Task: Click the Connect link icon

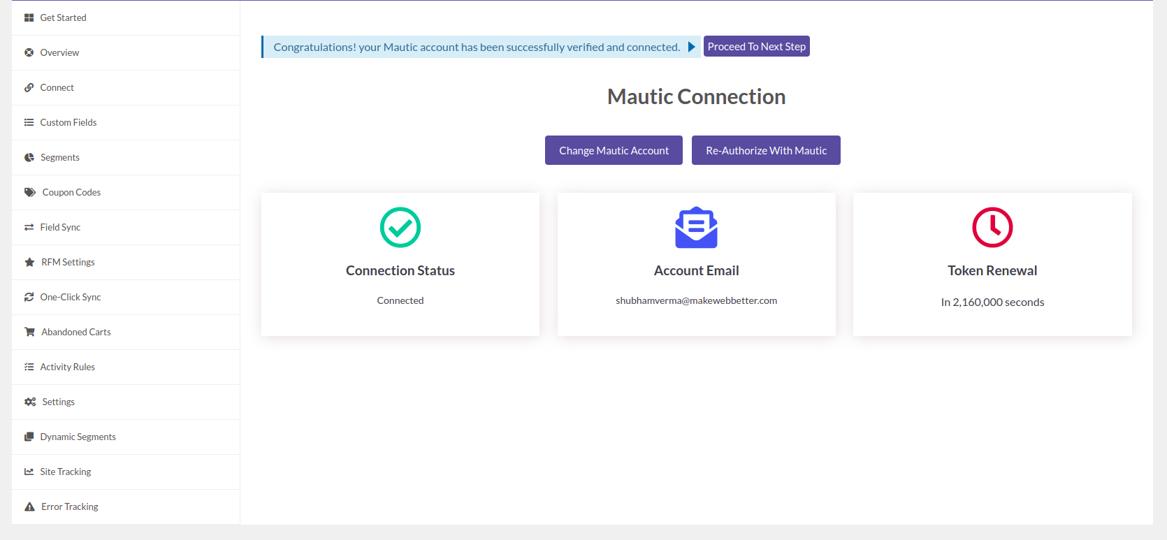Action: pos(29,87)
